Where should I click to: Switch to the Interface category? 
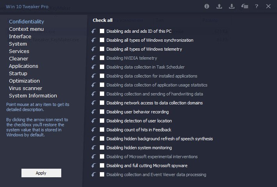20,36
